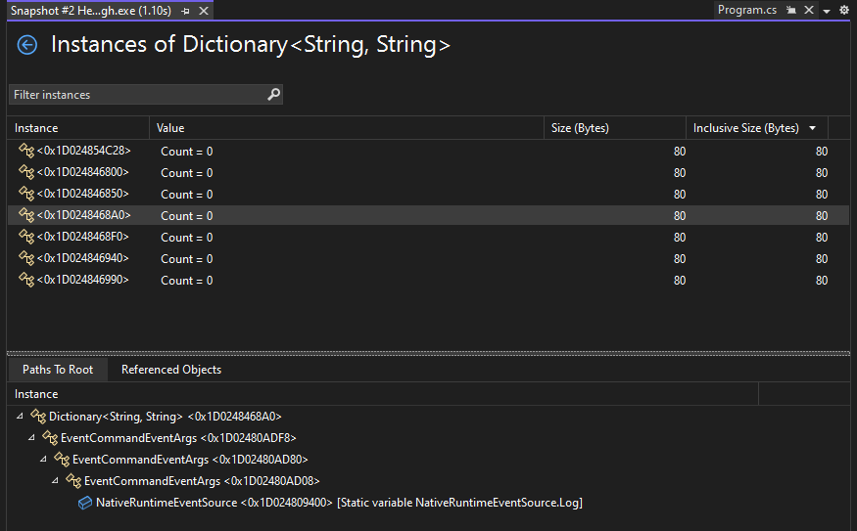Image resolution: width=857 pixels, height=531 pixels.
Task: Switch to the Program.cs document tab
Action: click(746, 10)
